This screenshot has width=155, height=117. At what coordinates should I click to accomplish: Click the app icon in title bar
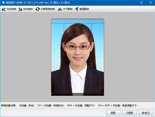click(3, 2)
